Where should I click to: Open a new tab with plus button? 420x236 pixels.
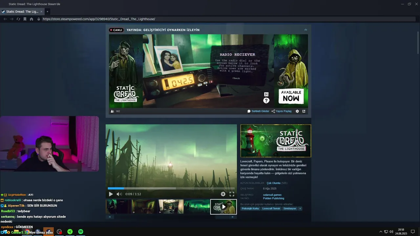(47, 11)
